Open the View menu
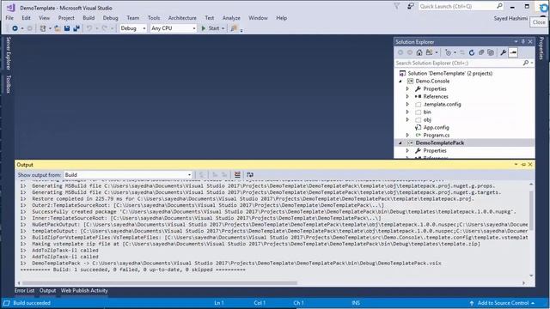 coord(44,18)
